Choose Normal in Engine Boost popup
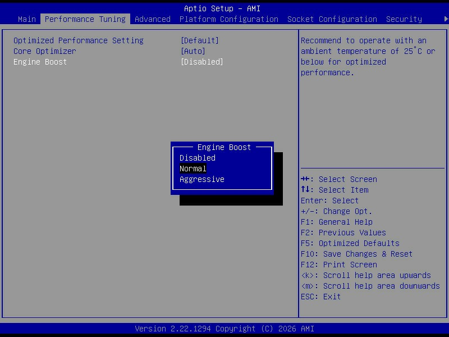 tap(193, 168)
